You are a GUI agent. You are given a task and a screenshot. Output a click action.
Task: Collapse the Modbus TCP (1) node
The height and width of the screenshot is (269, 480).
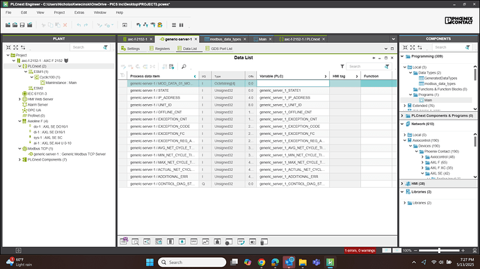[19, 149]
